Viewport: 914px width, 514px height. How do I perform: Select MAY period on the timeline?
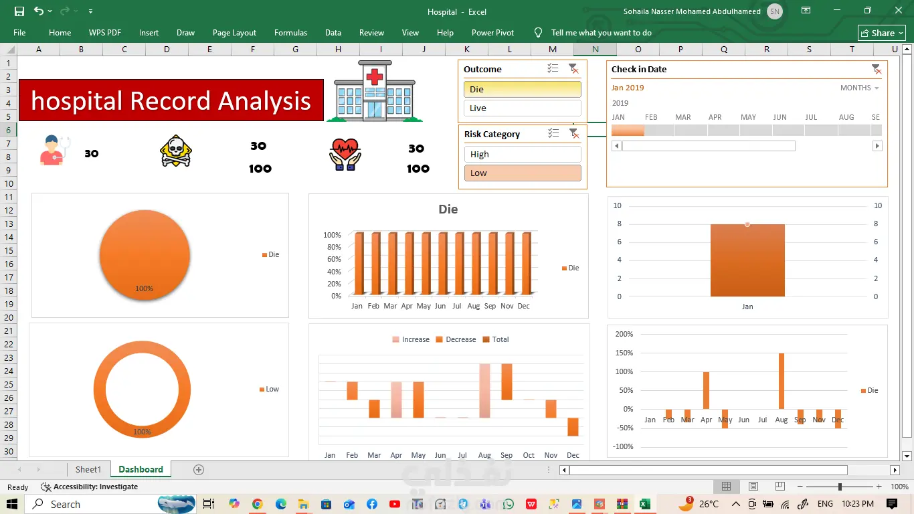tap(756, 130)
